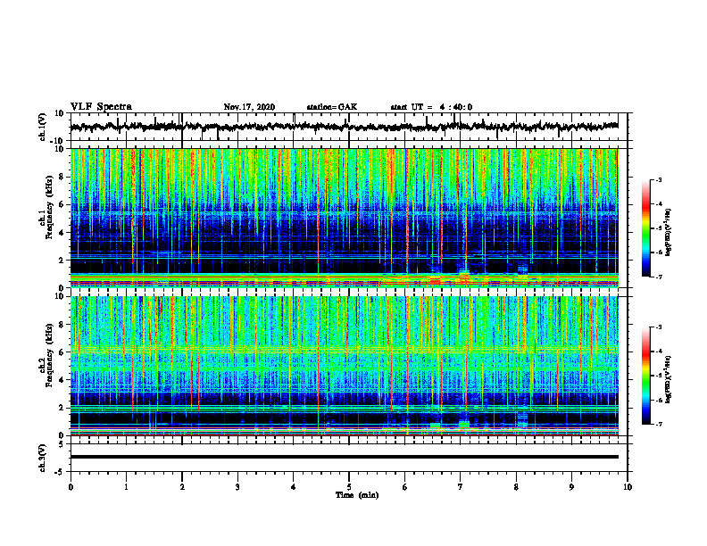Select the date label "Nov.17, 2020"
Screen dimensions: 707x546
pos(249,107)
